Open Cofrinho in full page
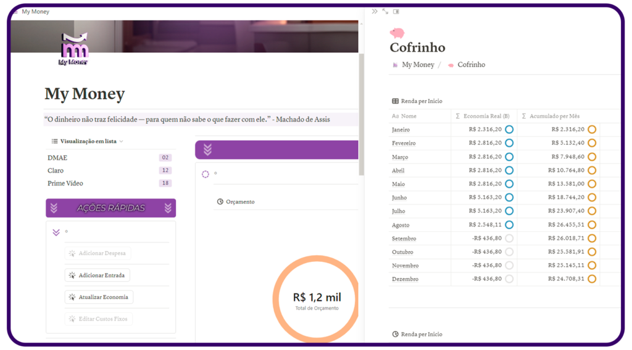 pos(385,12)
